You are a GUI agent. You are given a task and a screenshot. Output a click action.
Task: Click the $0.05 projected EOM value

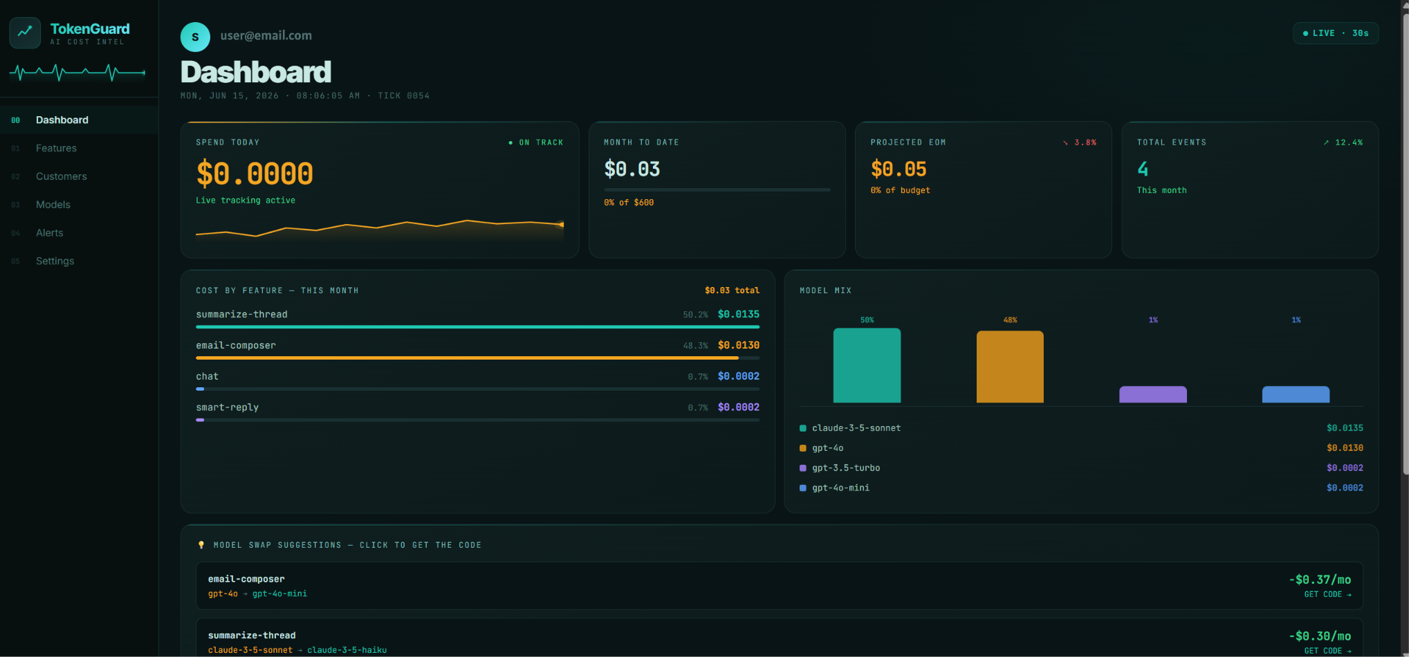pos(899,169)
